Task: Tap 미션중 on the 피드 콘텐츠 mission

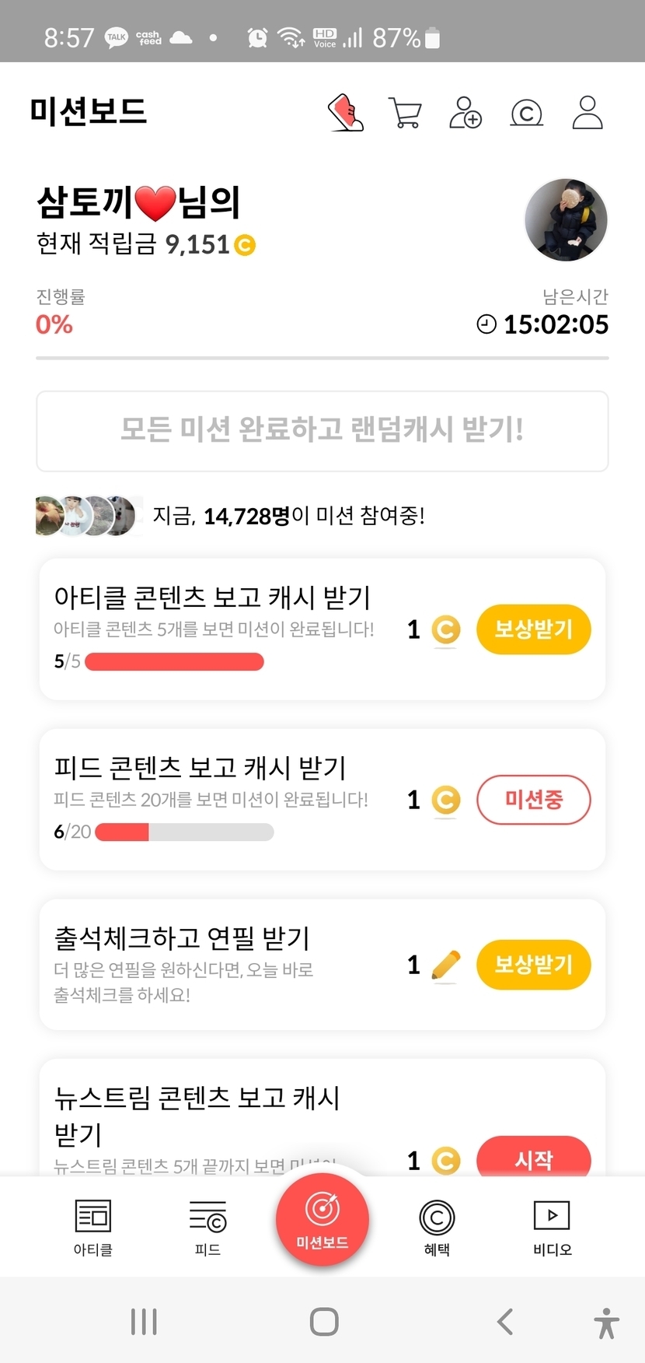Action: point(533,800)
